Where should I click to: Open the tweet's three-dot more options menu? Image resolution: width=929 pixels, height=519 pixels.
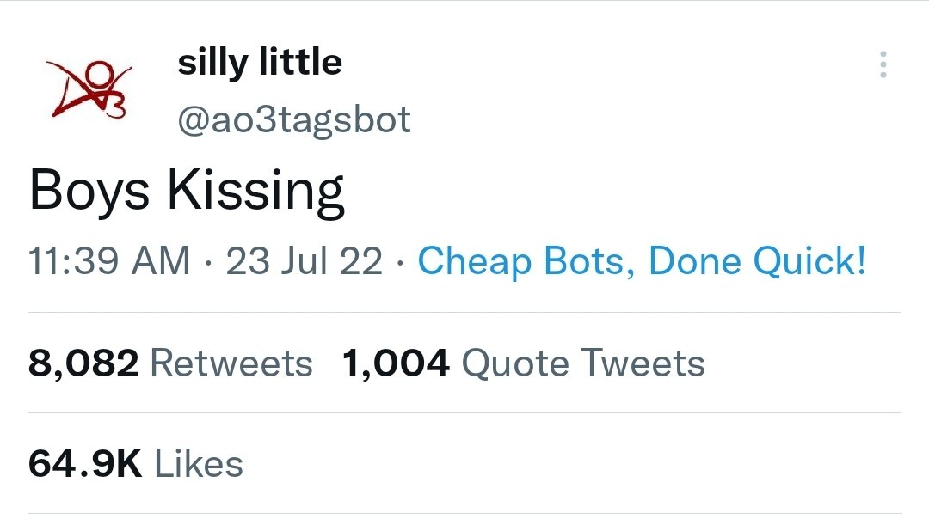883,64
